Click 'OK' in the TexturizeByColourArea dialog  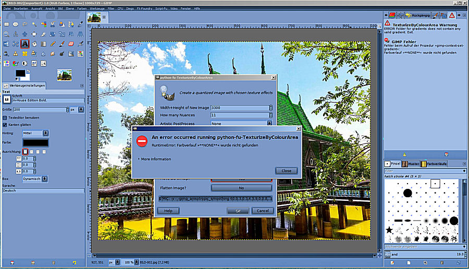[238, 211]
